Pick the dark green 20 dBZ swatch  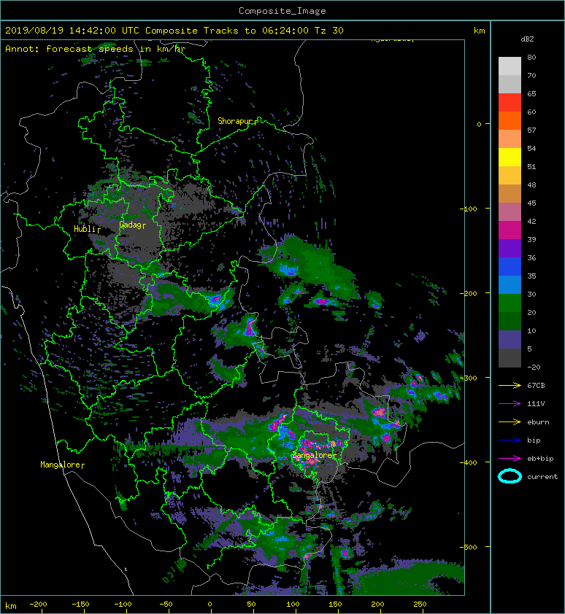[x=510, y=321]
